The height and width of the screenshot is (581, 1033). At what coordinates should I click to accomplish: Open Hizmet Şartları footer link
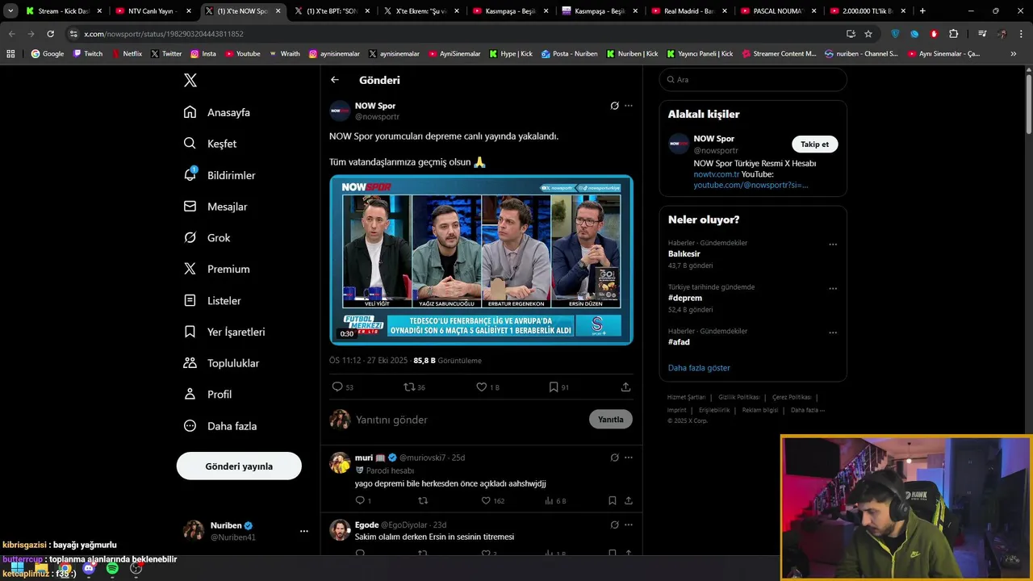pyautogui.click(x=686, y=397)
